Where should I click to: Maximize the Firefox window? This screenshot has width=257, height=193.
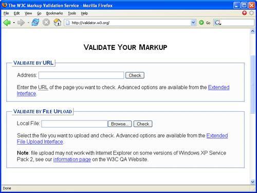244,5
